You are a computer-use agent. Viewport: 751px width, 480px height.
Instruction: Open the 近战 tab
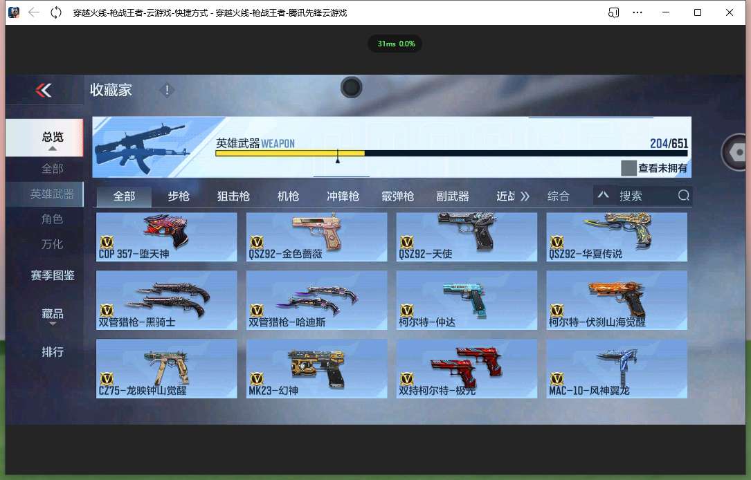pos(505,196)
